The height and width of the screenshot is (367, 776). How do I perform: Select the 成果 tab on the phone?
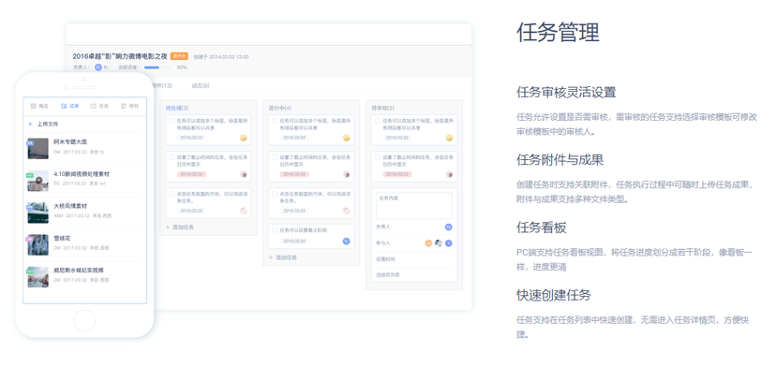69,106
